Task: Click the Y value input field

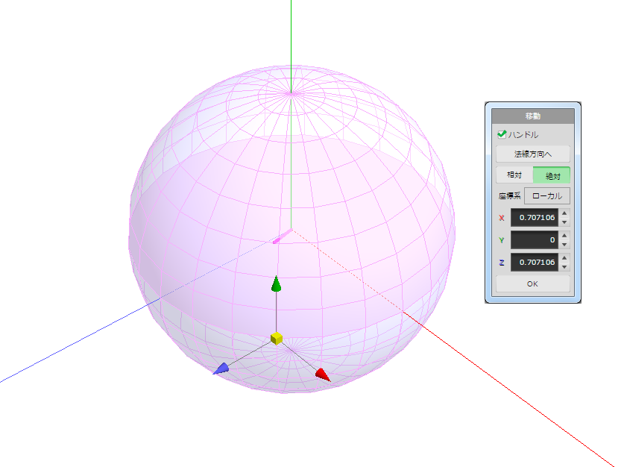Action: 534,240
